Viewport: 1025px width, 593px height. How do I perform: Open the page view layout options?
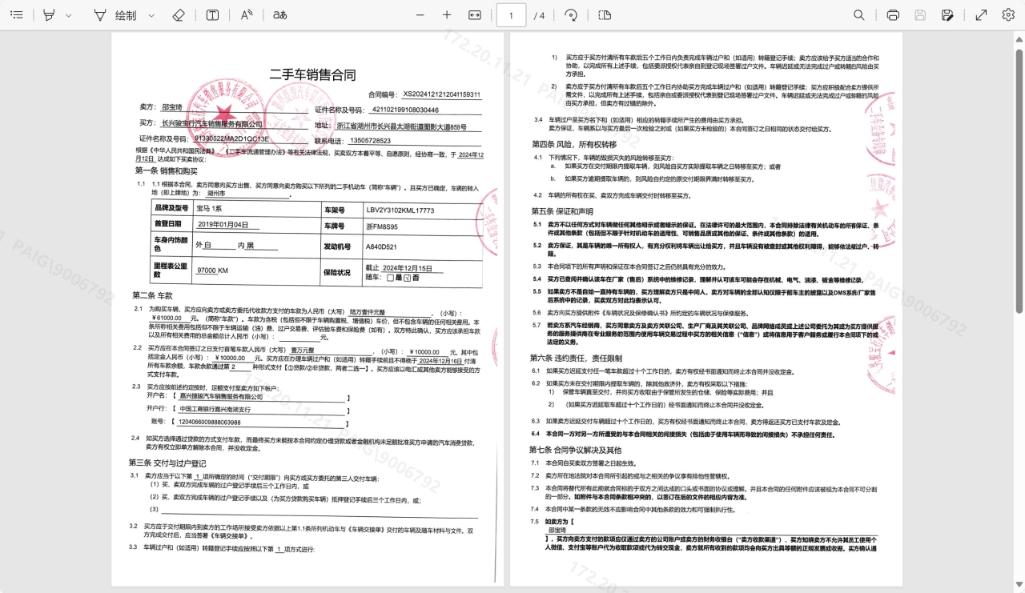tap(605, 15)
